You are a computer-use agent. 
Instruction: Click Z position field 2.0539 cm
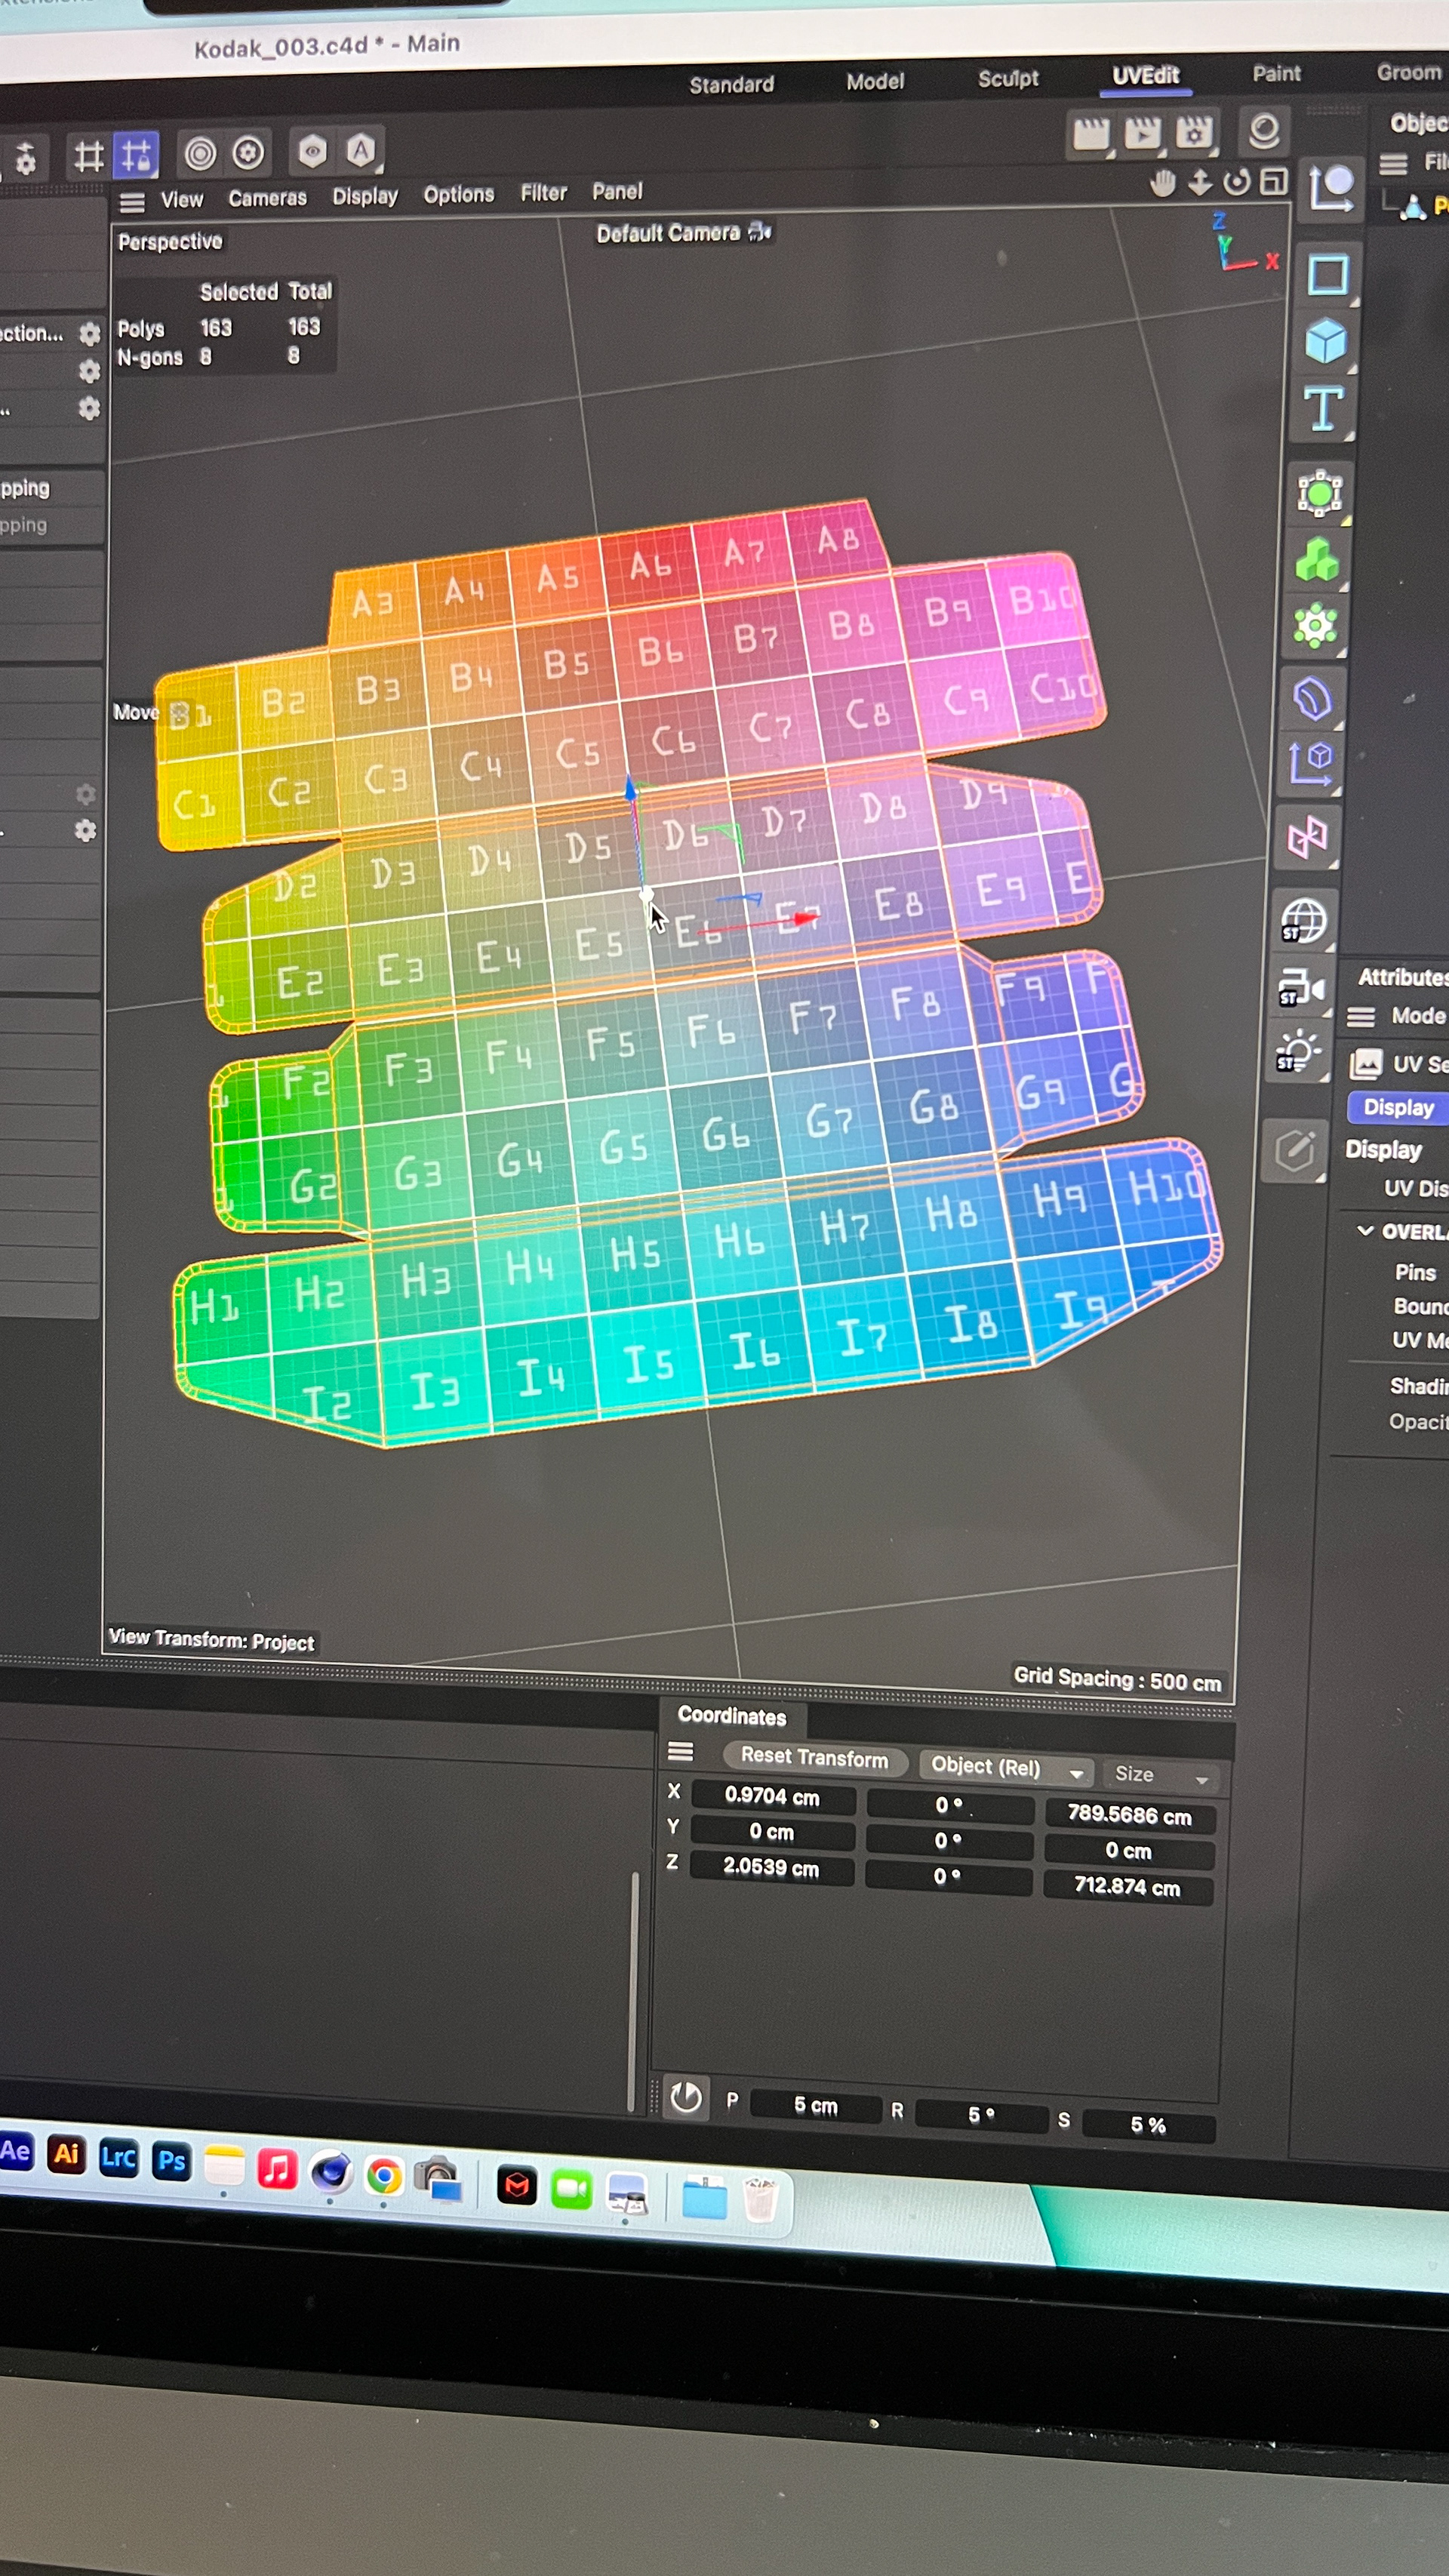[771, 1868]
